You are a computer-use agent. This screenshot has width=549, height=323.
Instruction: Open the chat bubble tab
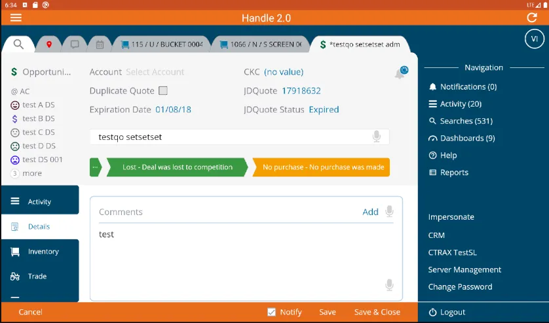coord(75,44)
